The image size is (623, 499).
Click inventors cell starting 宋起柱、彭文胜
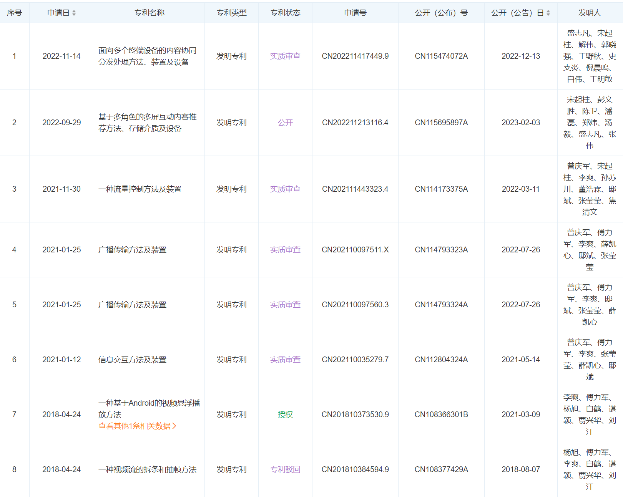[x=590, y=123]
